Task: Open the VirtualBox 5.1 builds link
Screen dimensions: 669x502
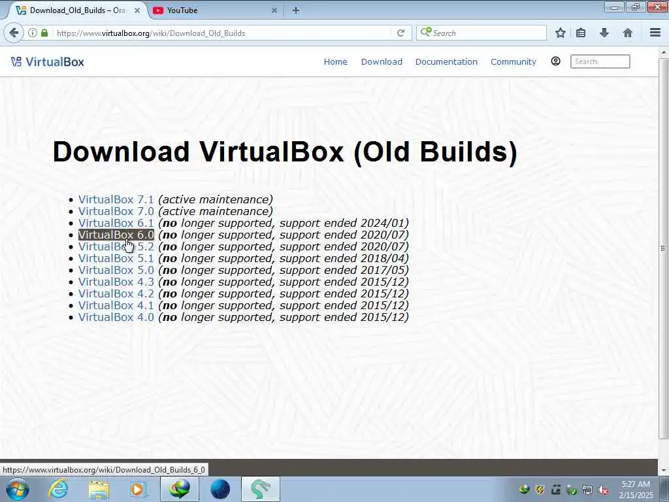Action: (x=116, y=258)
